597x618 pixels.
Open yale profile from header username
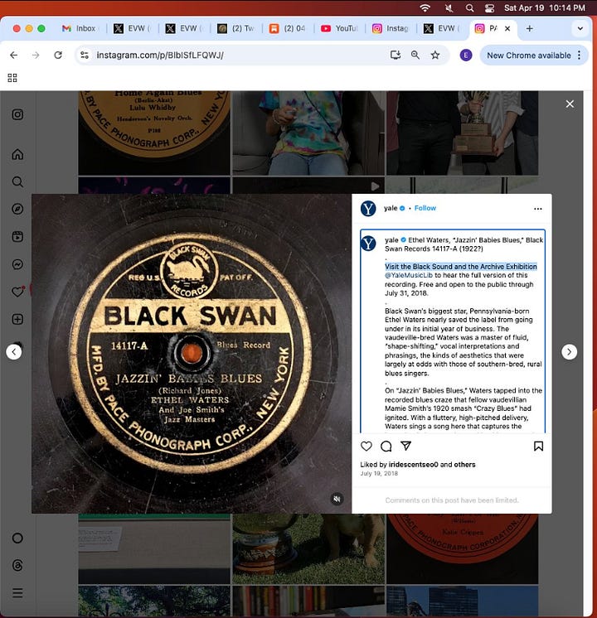point(391,208)
